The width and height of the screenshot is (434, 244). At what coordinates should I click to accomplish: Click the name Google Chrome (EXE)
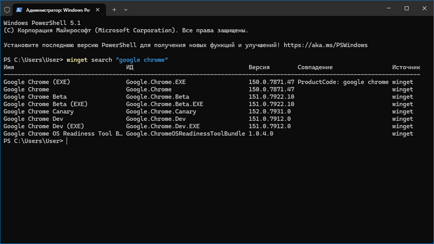[x=37, y=82]
